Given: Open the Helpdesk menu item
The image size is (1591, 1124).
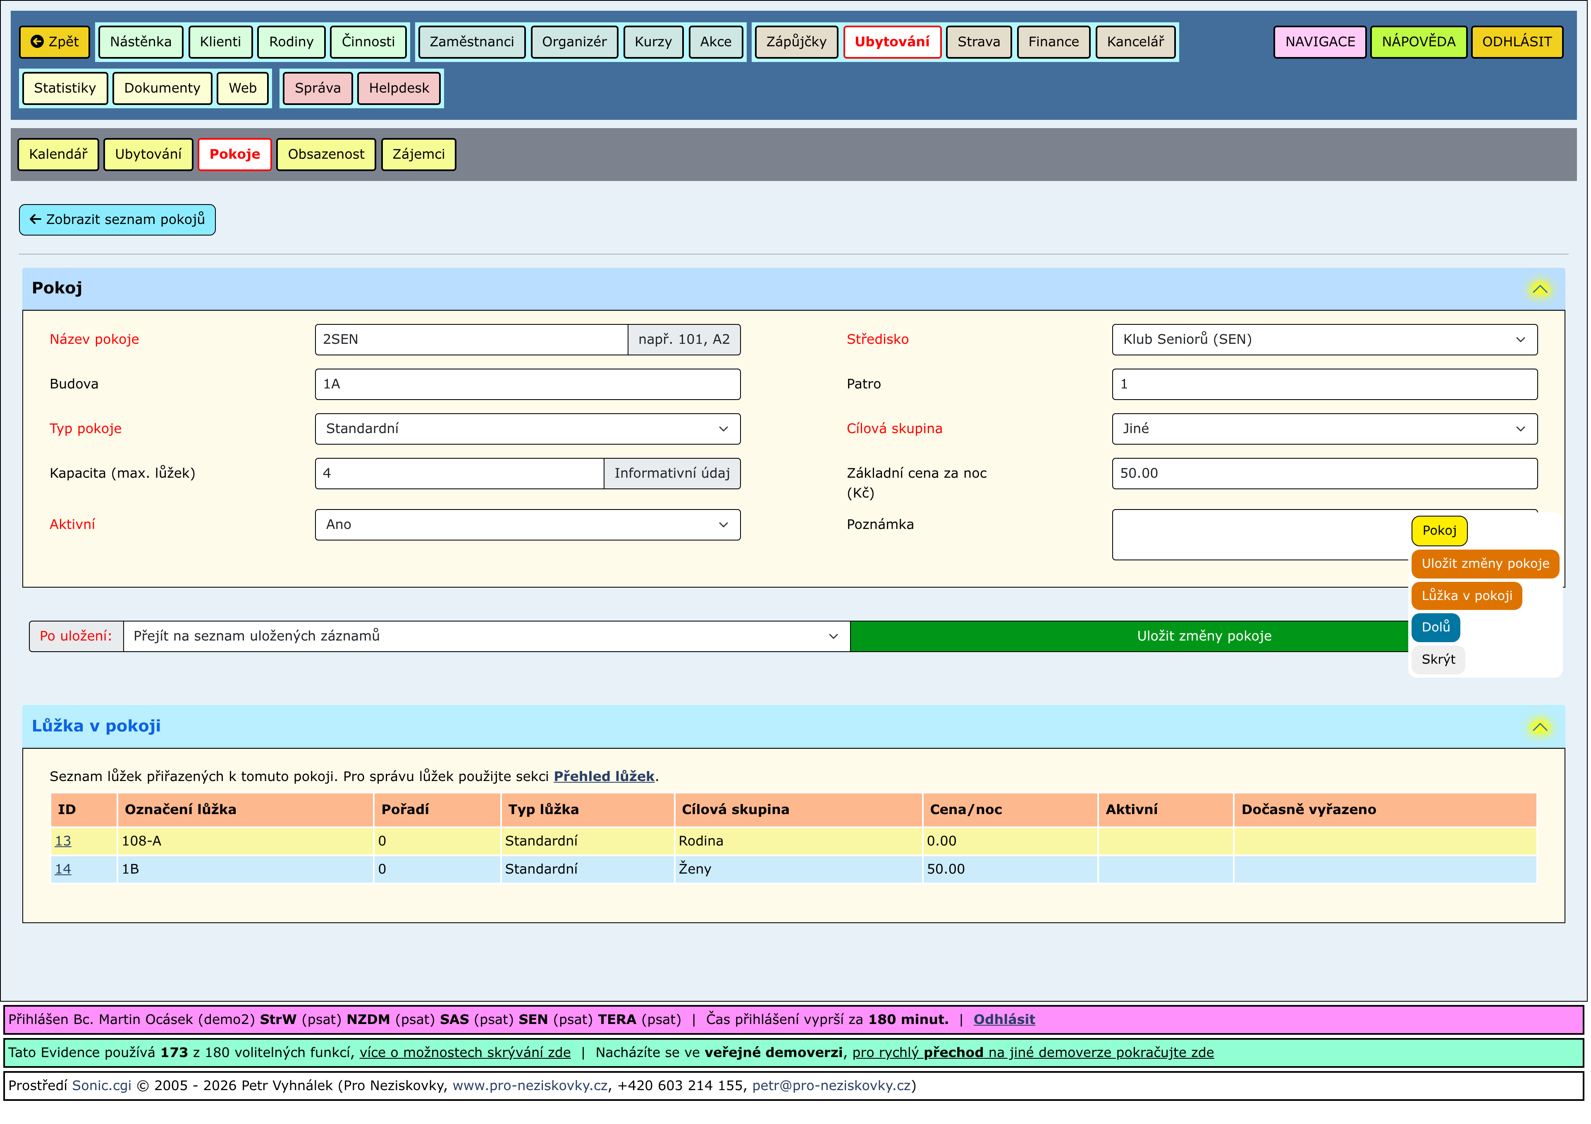Looking at the screenshot, I should coord(399,88).
